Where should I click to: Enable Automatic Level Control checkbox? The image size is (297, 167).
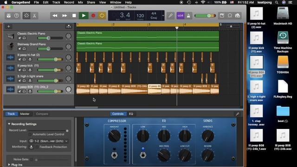[30, 134]
